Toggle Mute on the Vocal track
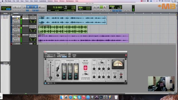 point(19,18)
